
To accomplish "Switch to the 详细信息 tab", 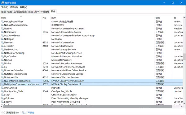I will (x=45, y=11).
